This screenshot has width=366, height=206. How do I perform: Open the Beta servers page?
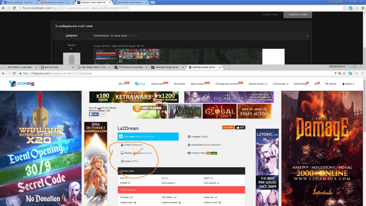(198, 84)
